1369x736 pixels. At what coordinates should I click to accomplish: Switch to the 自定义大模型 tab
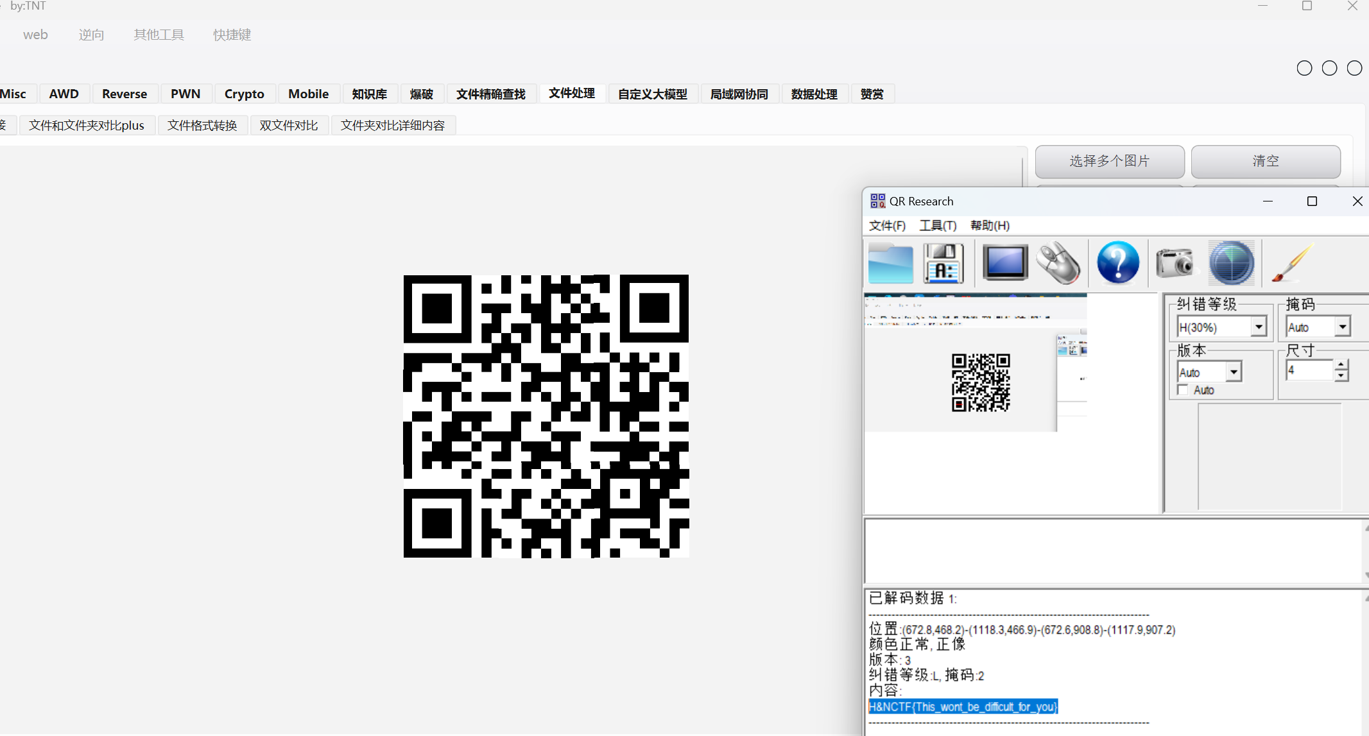pyautogui.click(x=653, y=94)
